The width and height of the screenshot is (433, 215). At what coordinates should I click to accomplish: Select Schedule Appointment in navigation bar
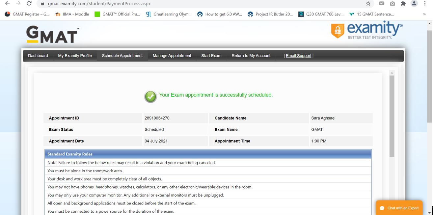(122, 56)
